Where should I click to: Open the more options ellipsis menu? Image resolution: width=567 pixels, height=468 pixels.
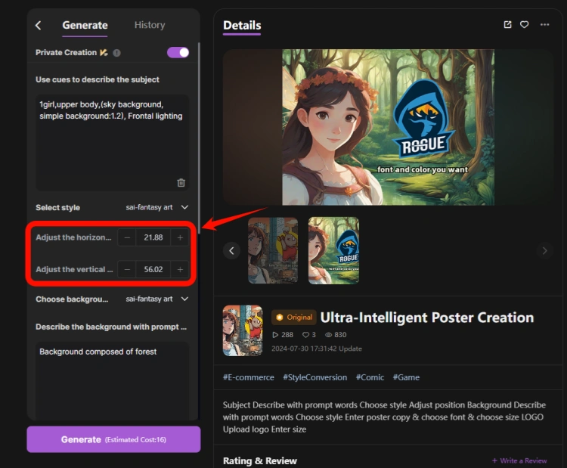544,25
